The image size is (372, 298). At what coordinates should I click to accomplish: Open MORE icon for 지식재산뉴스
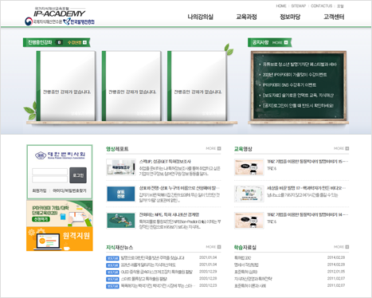point(219,247)
